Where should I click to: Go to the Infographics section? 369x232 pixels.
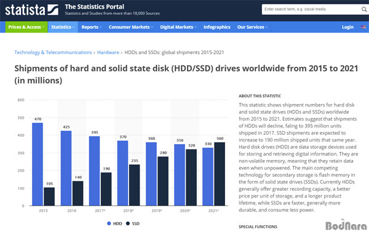click(x=216, y=27)
